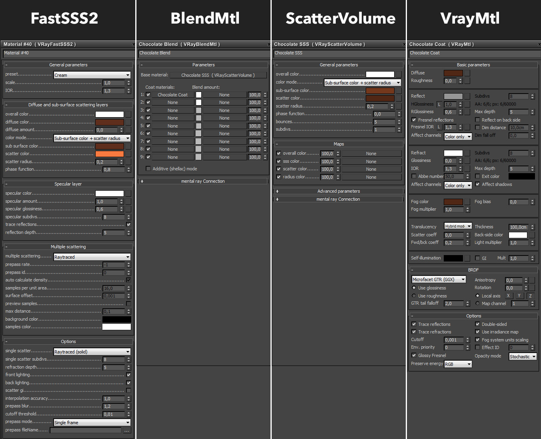Pick ScatterVolume overall color white swatch
Image resolution: width=541 pixels, height=439 pixels.
380,74
